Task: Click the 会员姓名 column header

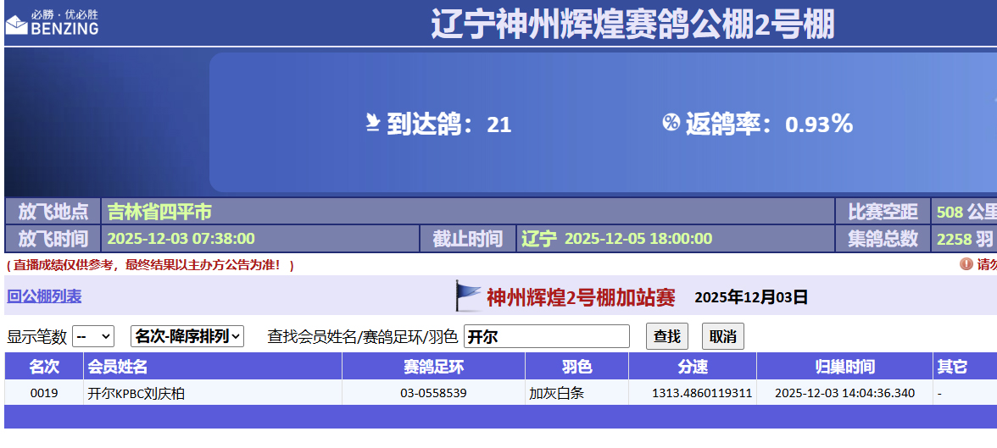Action: pyautogui.click(x=118, y=367)
